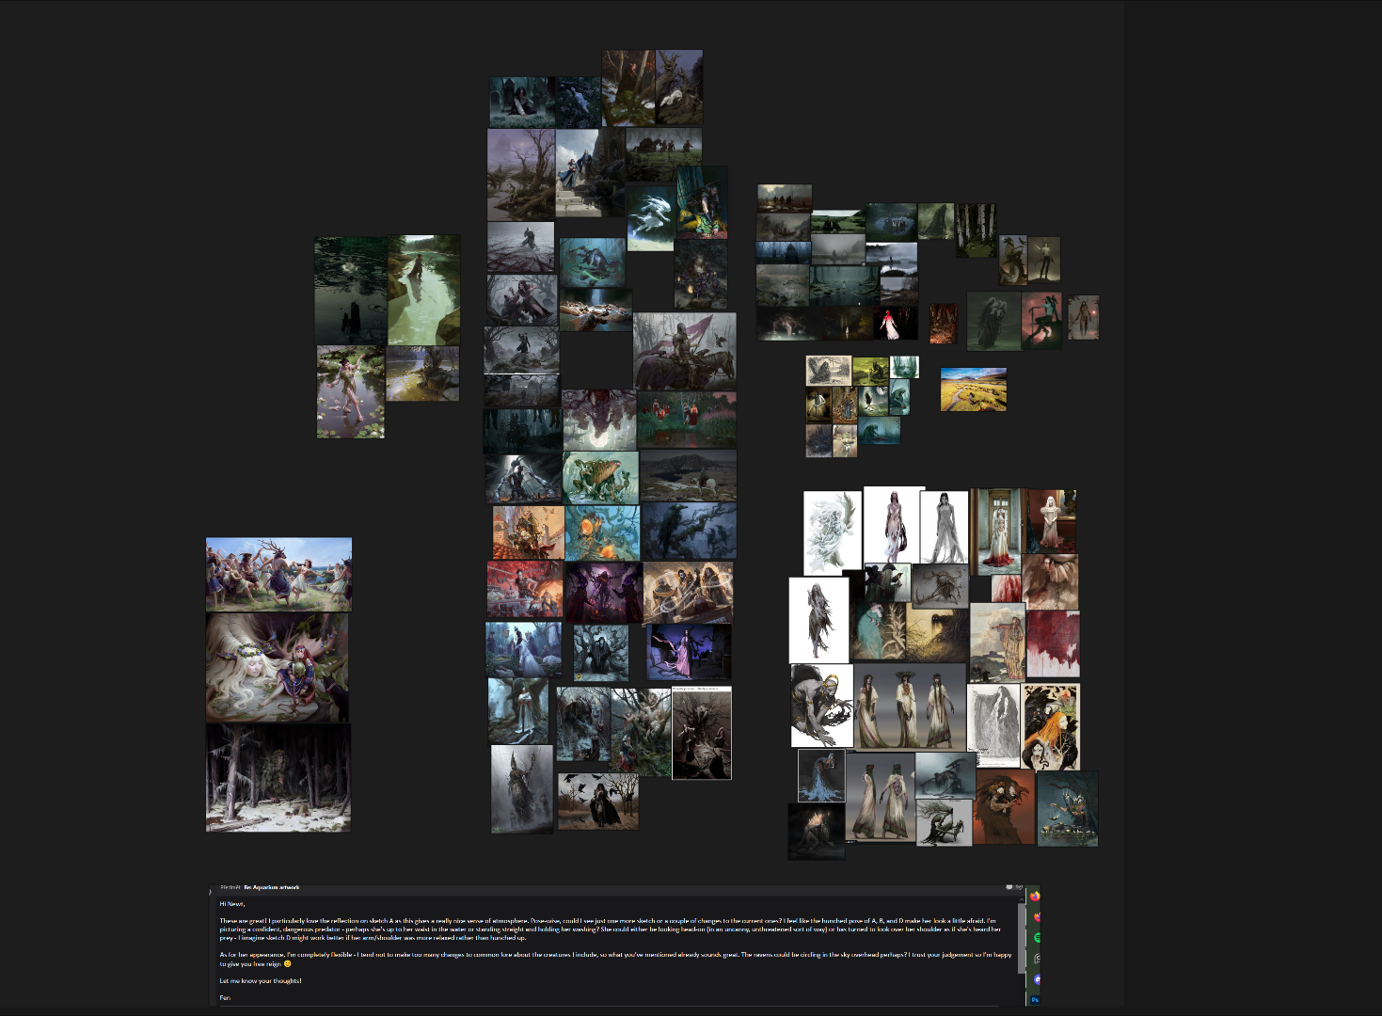Select bare dead tree swamp painting
The image size is (1382, 1016).
[x=521, y=175]
